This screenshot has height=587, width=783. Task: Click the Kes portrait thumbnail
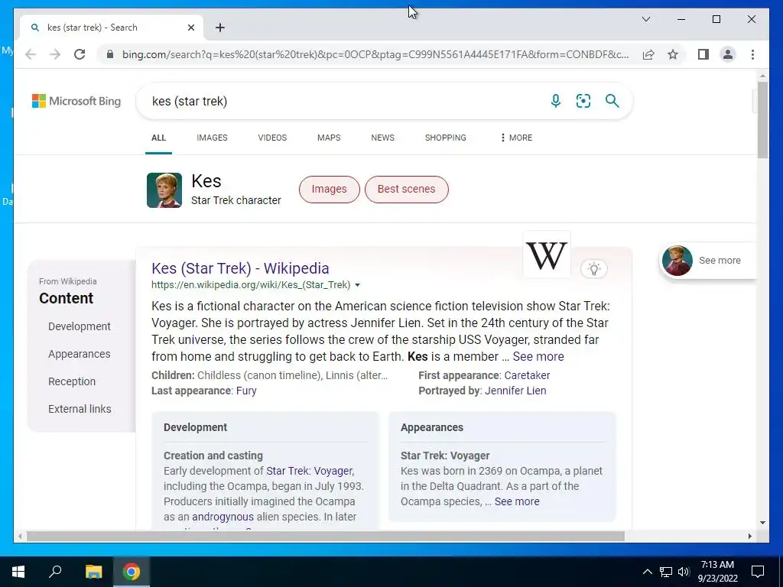(164, 190)
